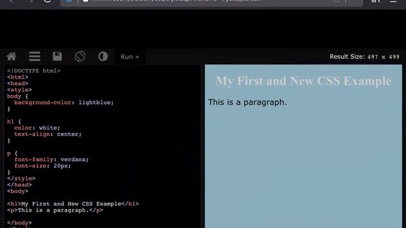Screen dimensions: 406x228
Task: Click the '<h1>My First and New CSS Example</h1>' line
Action: click(73, 204)
